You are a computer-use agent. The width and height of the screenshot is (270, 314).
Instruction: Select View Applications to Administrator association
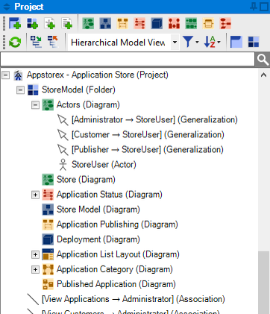[x=134, y=299]
